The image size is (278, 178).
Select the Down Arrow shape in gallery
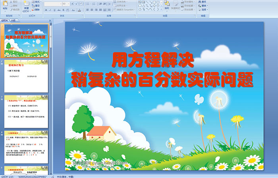click(158, 6)
